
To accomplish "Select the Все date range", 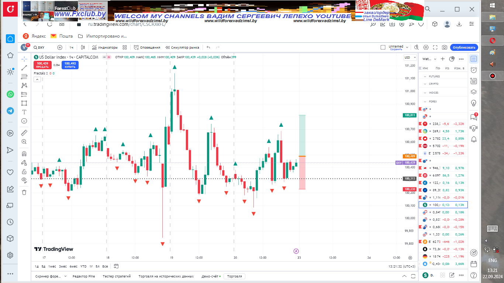I will click(105, 266).
